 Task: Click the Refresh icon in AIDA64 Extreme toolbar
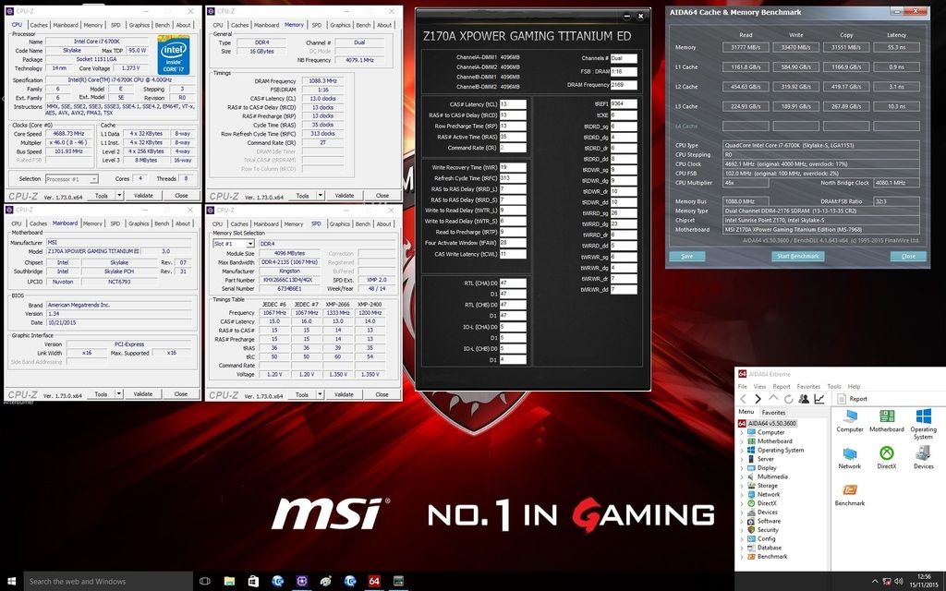pyautogui.click(x=788, y=399)
